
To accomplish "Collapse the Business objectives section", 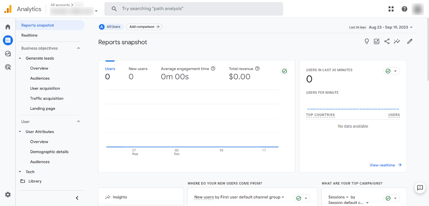I will tap(79, 48).
